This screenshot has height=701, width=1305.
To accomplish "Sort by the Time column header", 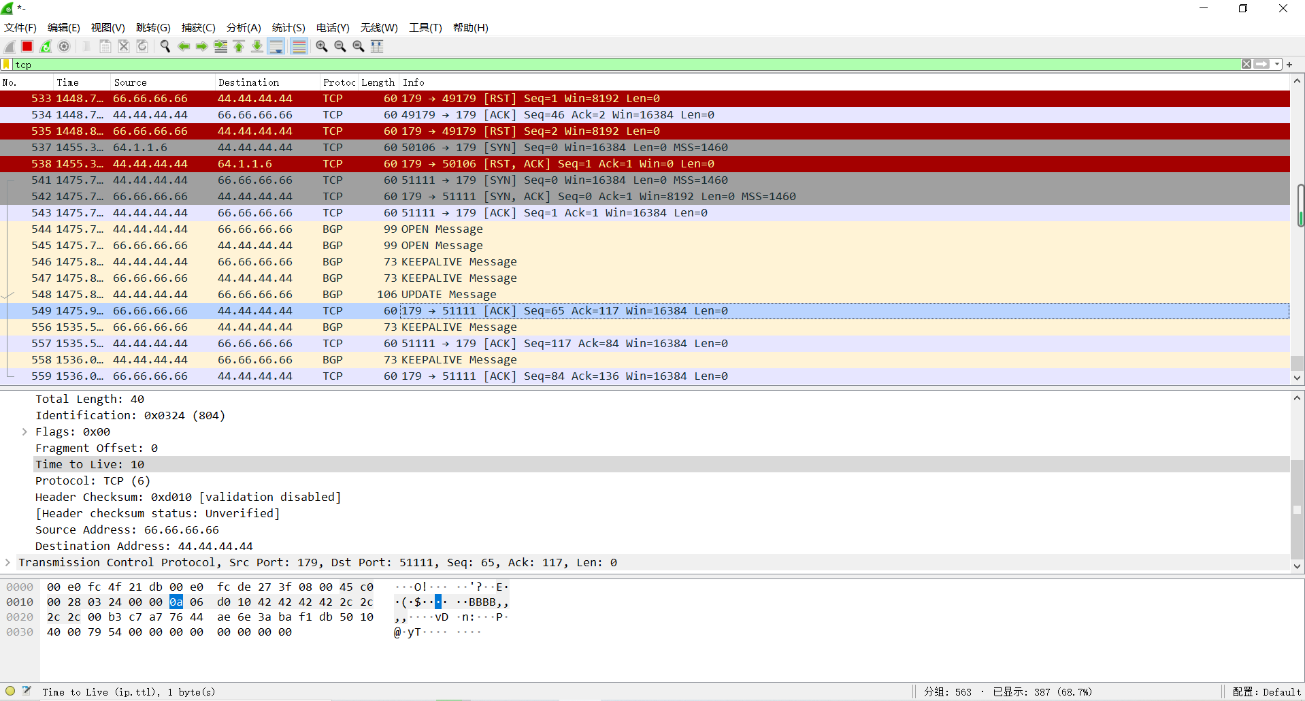I will coord(83,82).
